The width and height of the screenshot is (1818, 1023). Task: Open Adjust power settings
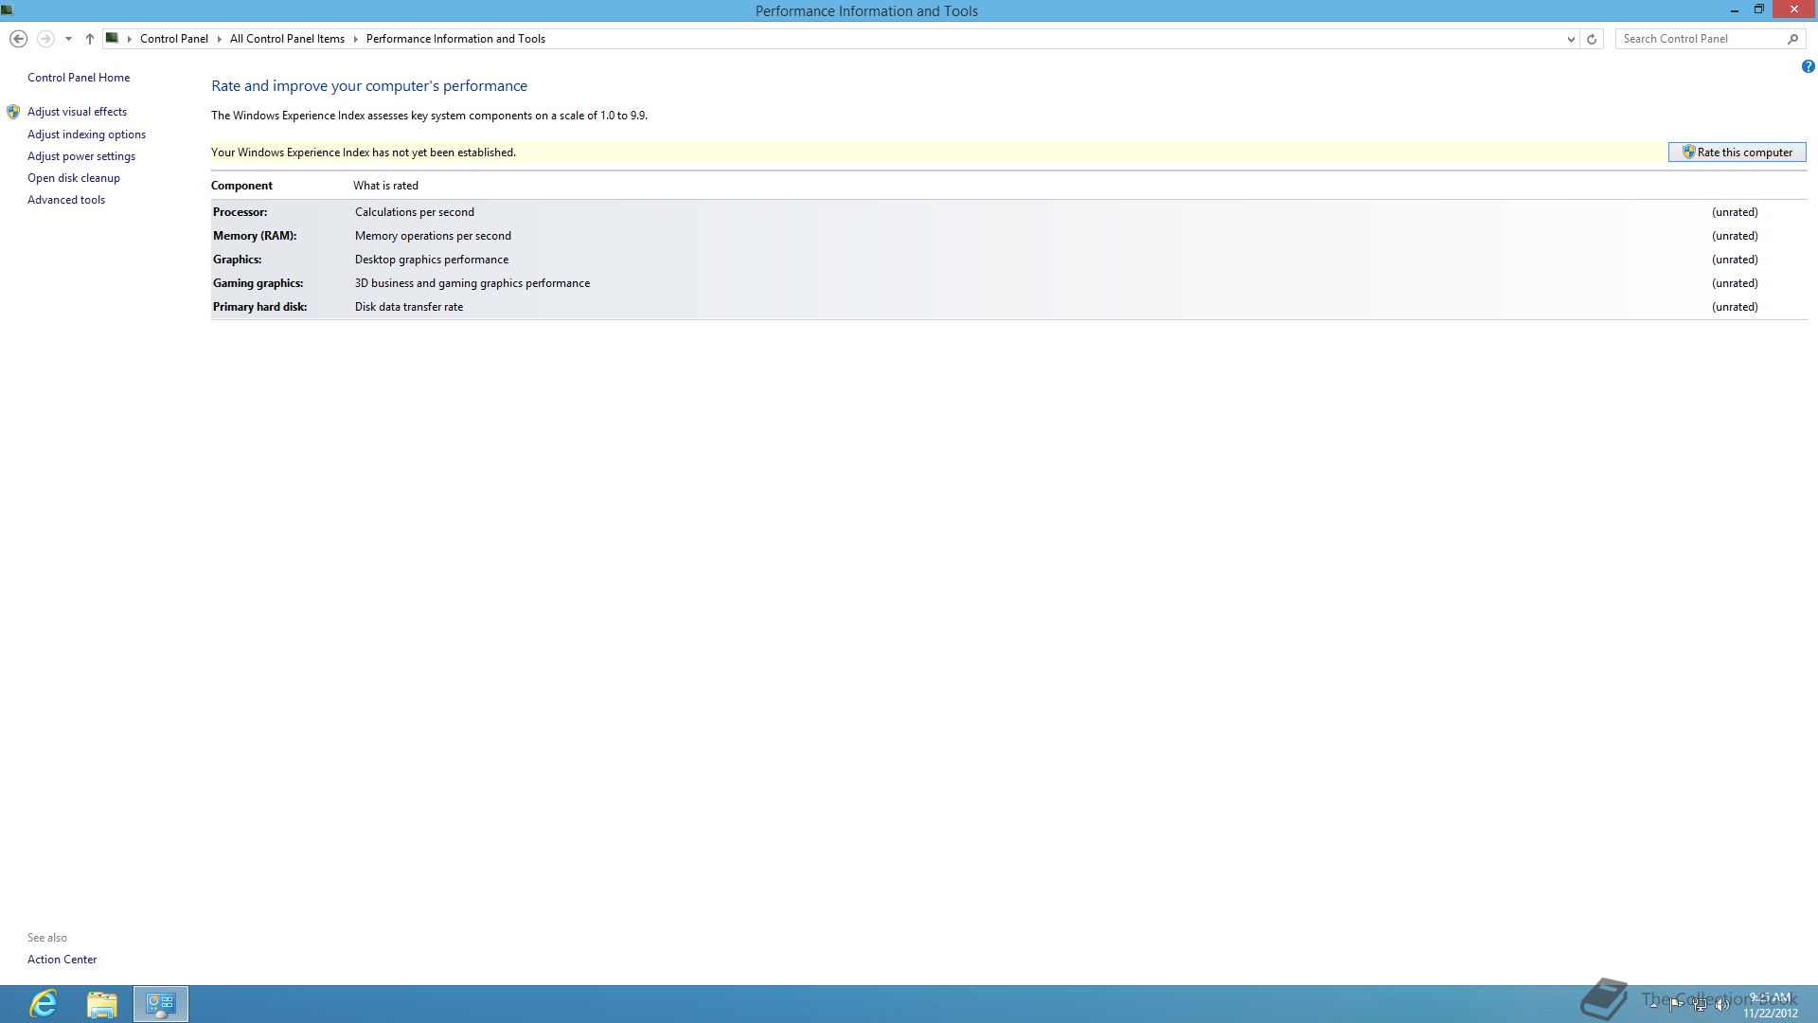tap(81, 156)
